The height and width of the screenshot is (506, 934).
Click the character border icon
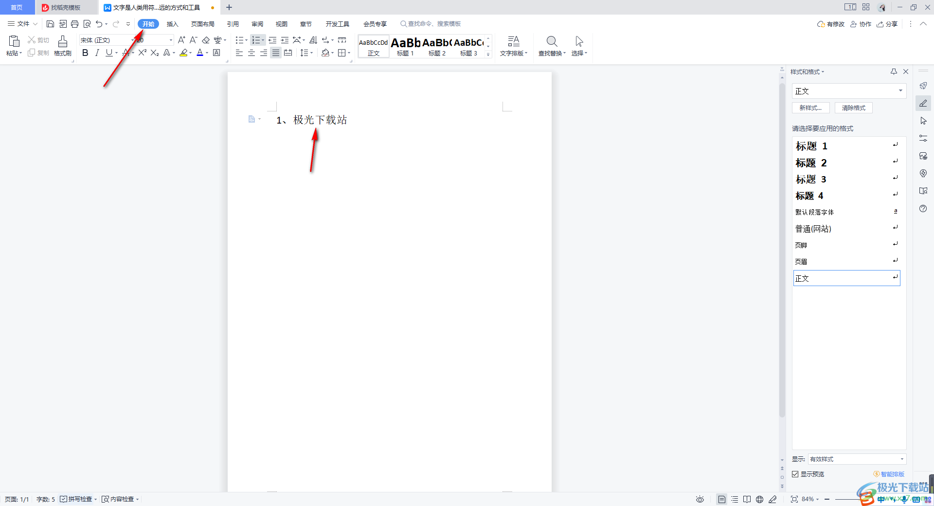(216, 53)
